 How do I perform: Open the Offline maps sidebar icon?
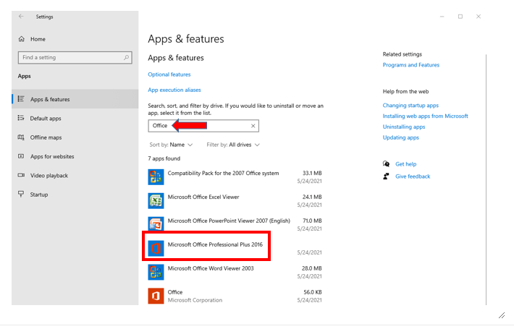coord(21,137)
